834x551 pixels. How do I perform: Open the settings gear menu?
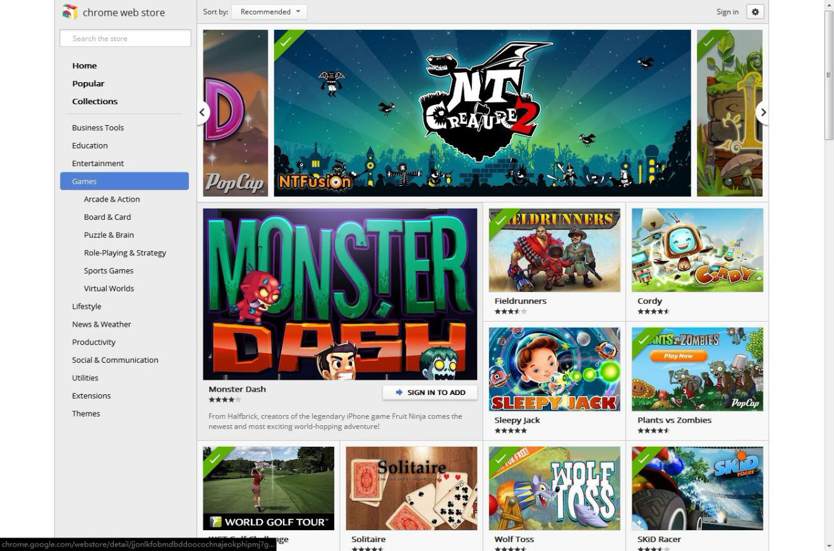[755, 11]
